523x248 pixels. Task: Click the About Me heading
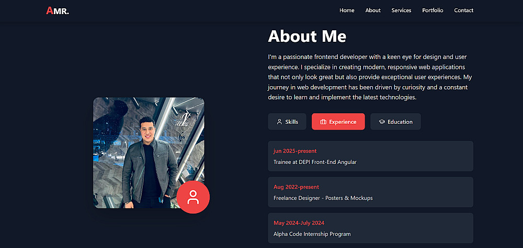(307, 36)
